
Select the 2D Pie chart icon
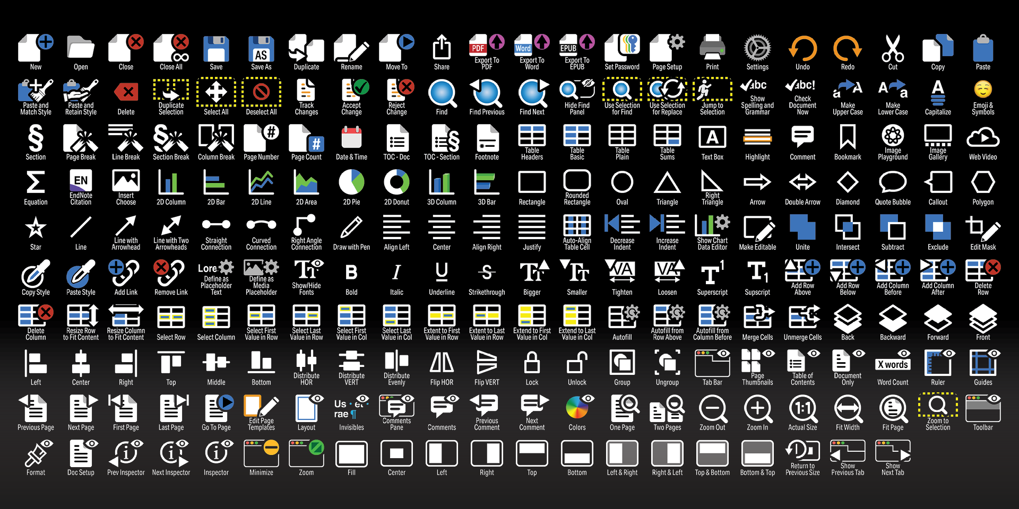click(x=351, y=182)
